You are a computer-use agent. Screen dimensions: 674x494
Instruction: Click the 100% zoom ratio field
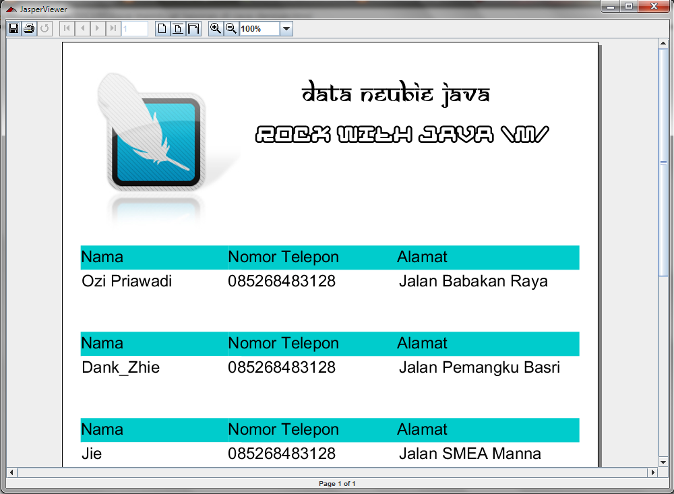coord(259,29)
